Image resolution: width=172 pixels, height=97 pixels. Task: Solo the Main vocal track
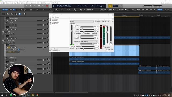pos(9,47)
